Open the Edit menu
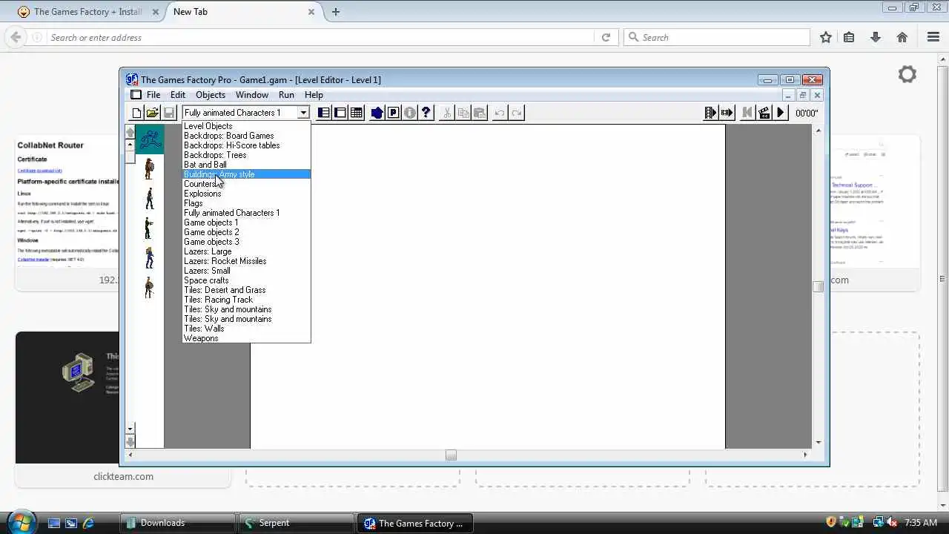 click(178, 95)
